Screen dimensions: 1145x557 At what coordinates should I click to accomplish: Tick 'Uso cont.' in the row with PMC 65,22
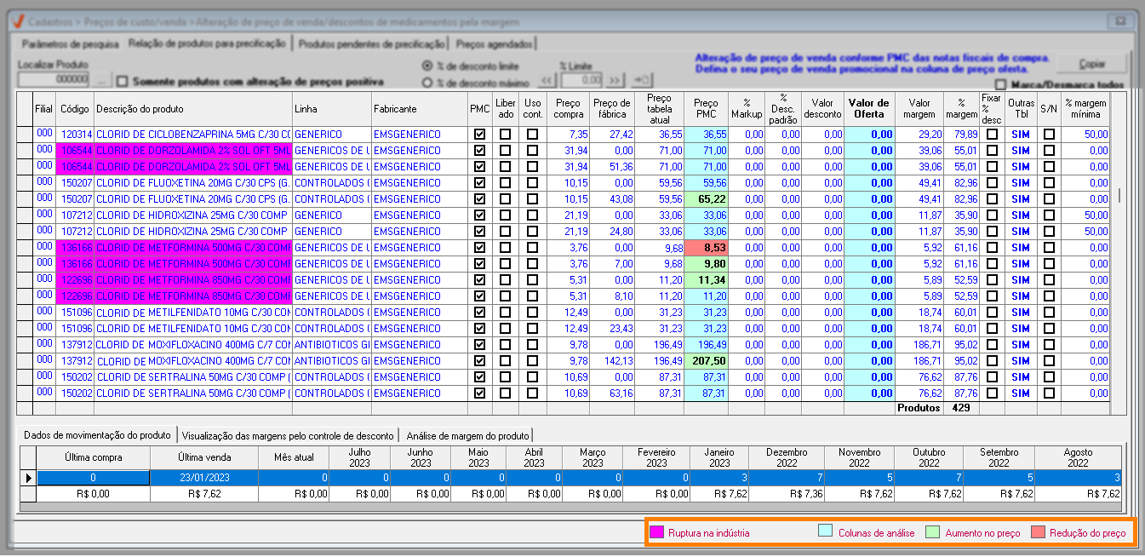click(x=532, y=199)
